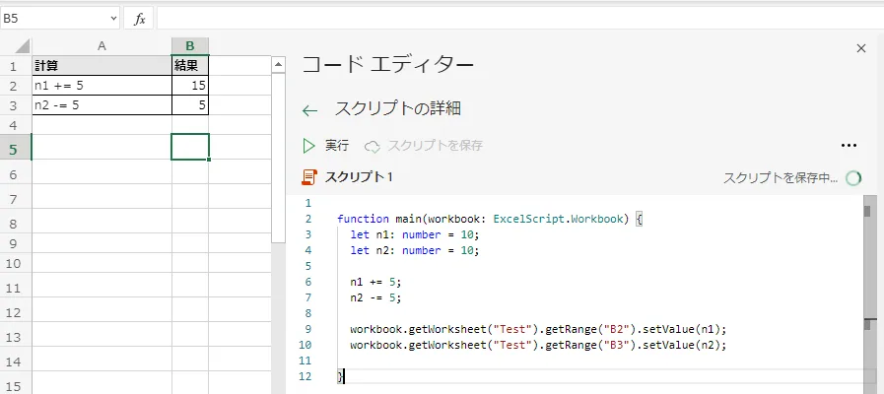Run the script with the 実行 play icon
Viewport: 884px width, 394px height.
coord(309,146)
